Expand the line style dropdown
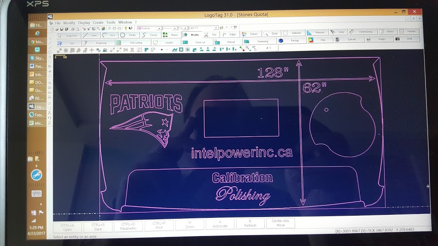This screenshot has width=438, height=246. [175, 28]
